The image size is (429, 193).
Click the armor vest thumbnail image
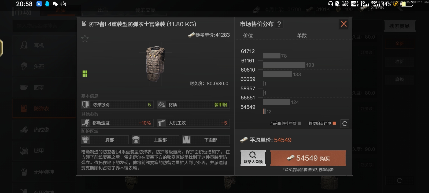tap(156, 64)
